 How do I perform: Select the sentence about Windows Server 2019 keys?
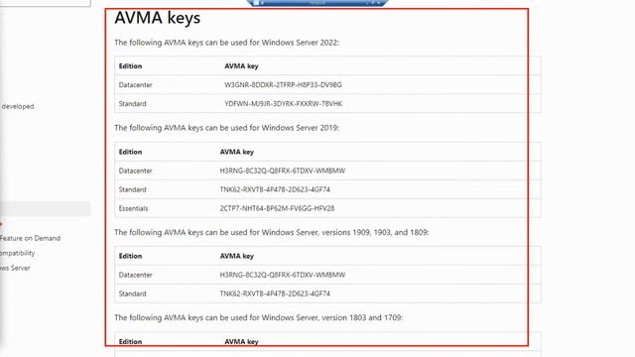[227, 128]
